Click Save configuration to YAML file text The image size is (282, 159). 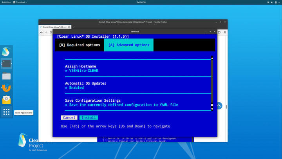coord(124,105)
